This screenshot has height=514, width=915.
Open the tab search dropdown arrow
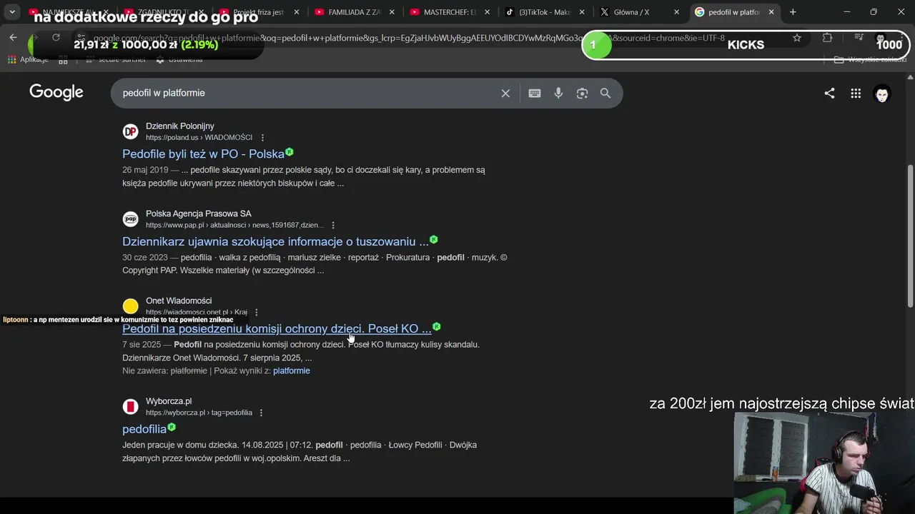(12, 12)
